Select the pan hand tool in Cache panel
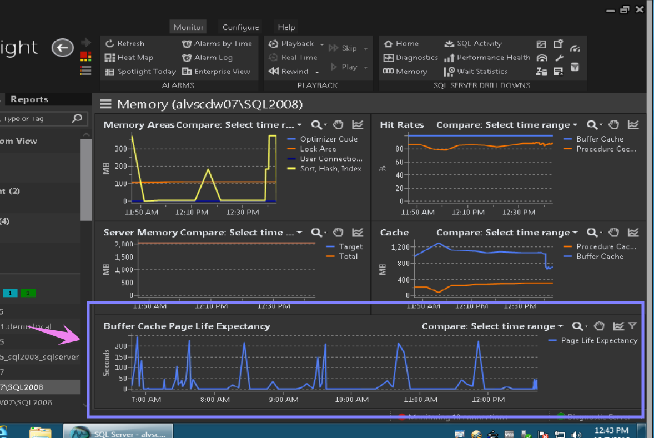 point(613,233)
